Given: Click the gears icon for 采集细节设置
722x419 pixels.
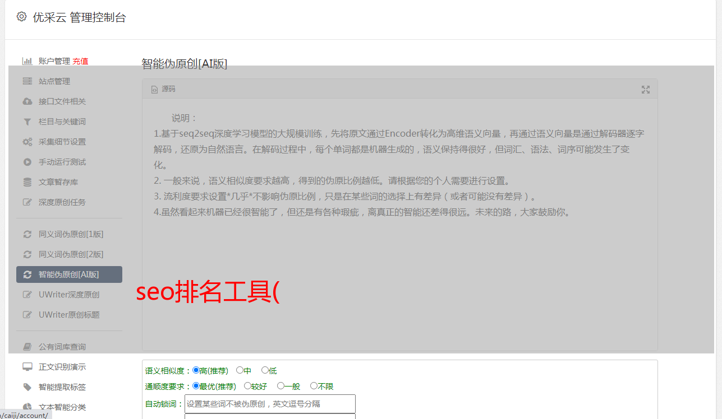Looking at the screenshot, I should tap(27, 142).
